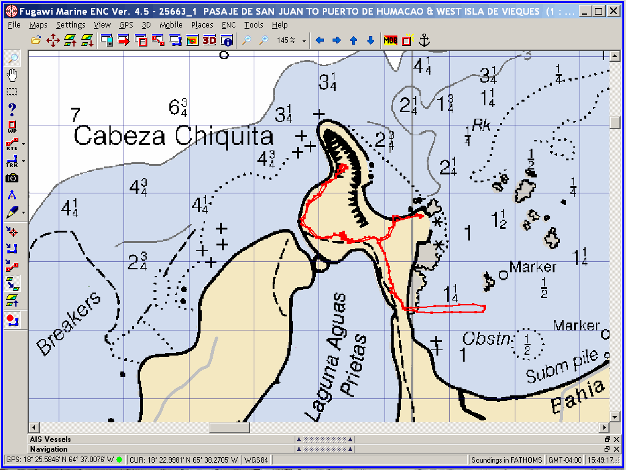Pan map right with blue arrow

pyautogui.click(x=337, y=40)
